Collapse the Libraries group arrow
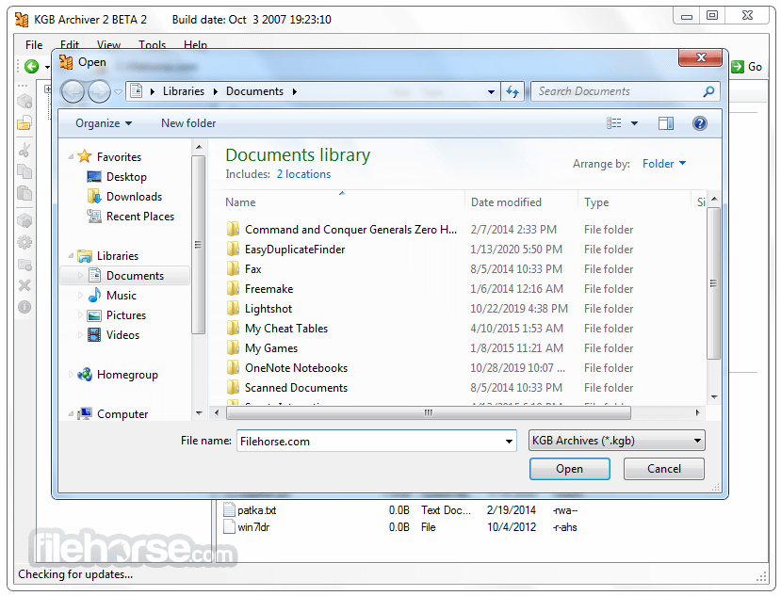Screen dimensions: 781x596 [x=71, y=256]
